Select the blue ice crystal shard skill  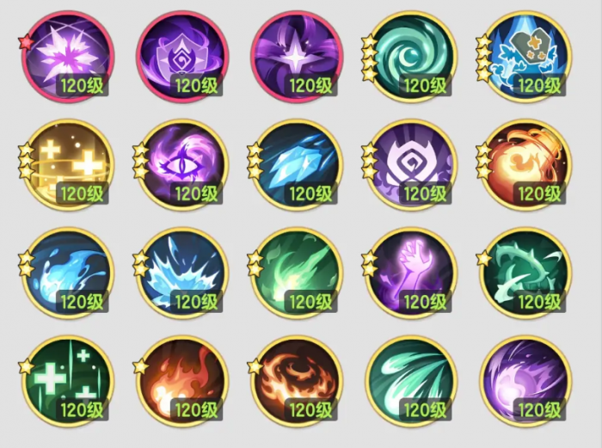click(297, 165)
